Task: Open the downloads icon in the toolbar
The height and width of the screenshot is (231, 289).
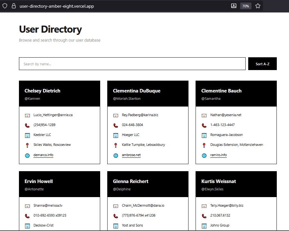Action: (x=233, y=6)
